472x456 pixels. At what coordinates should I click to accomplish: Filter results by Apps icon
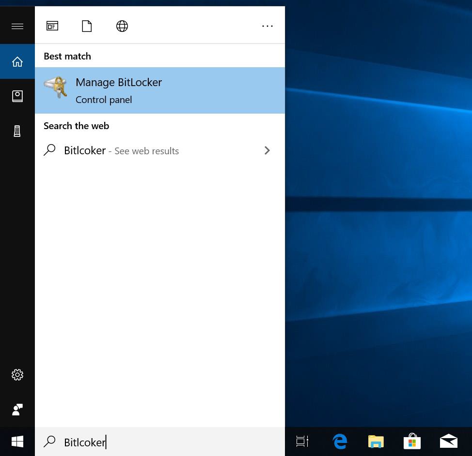52,26
